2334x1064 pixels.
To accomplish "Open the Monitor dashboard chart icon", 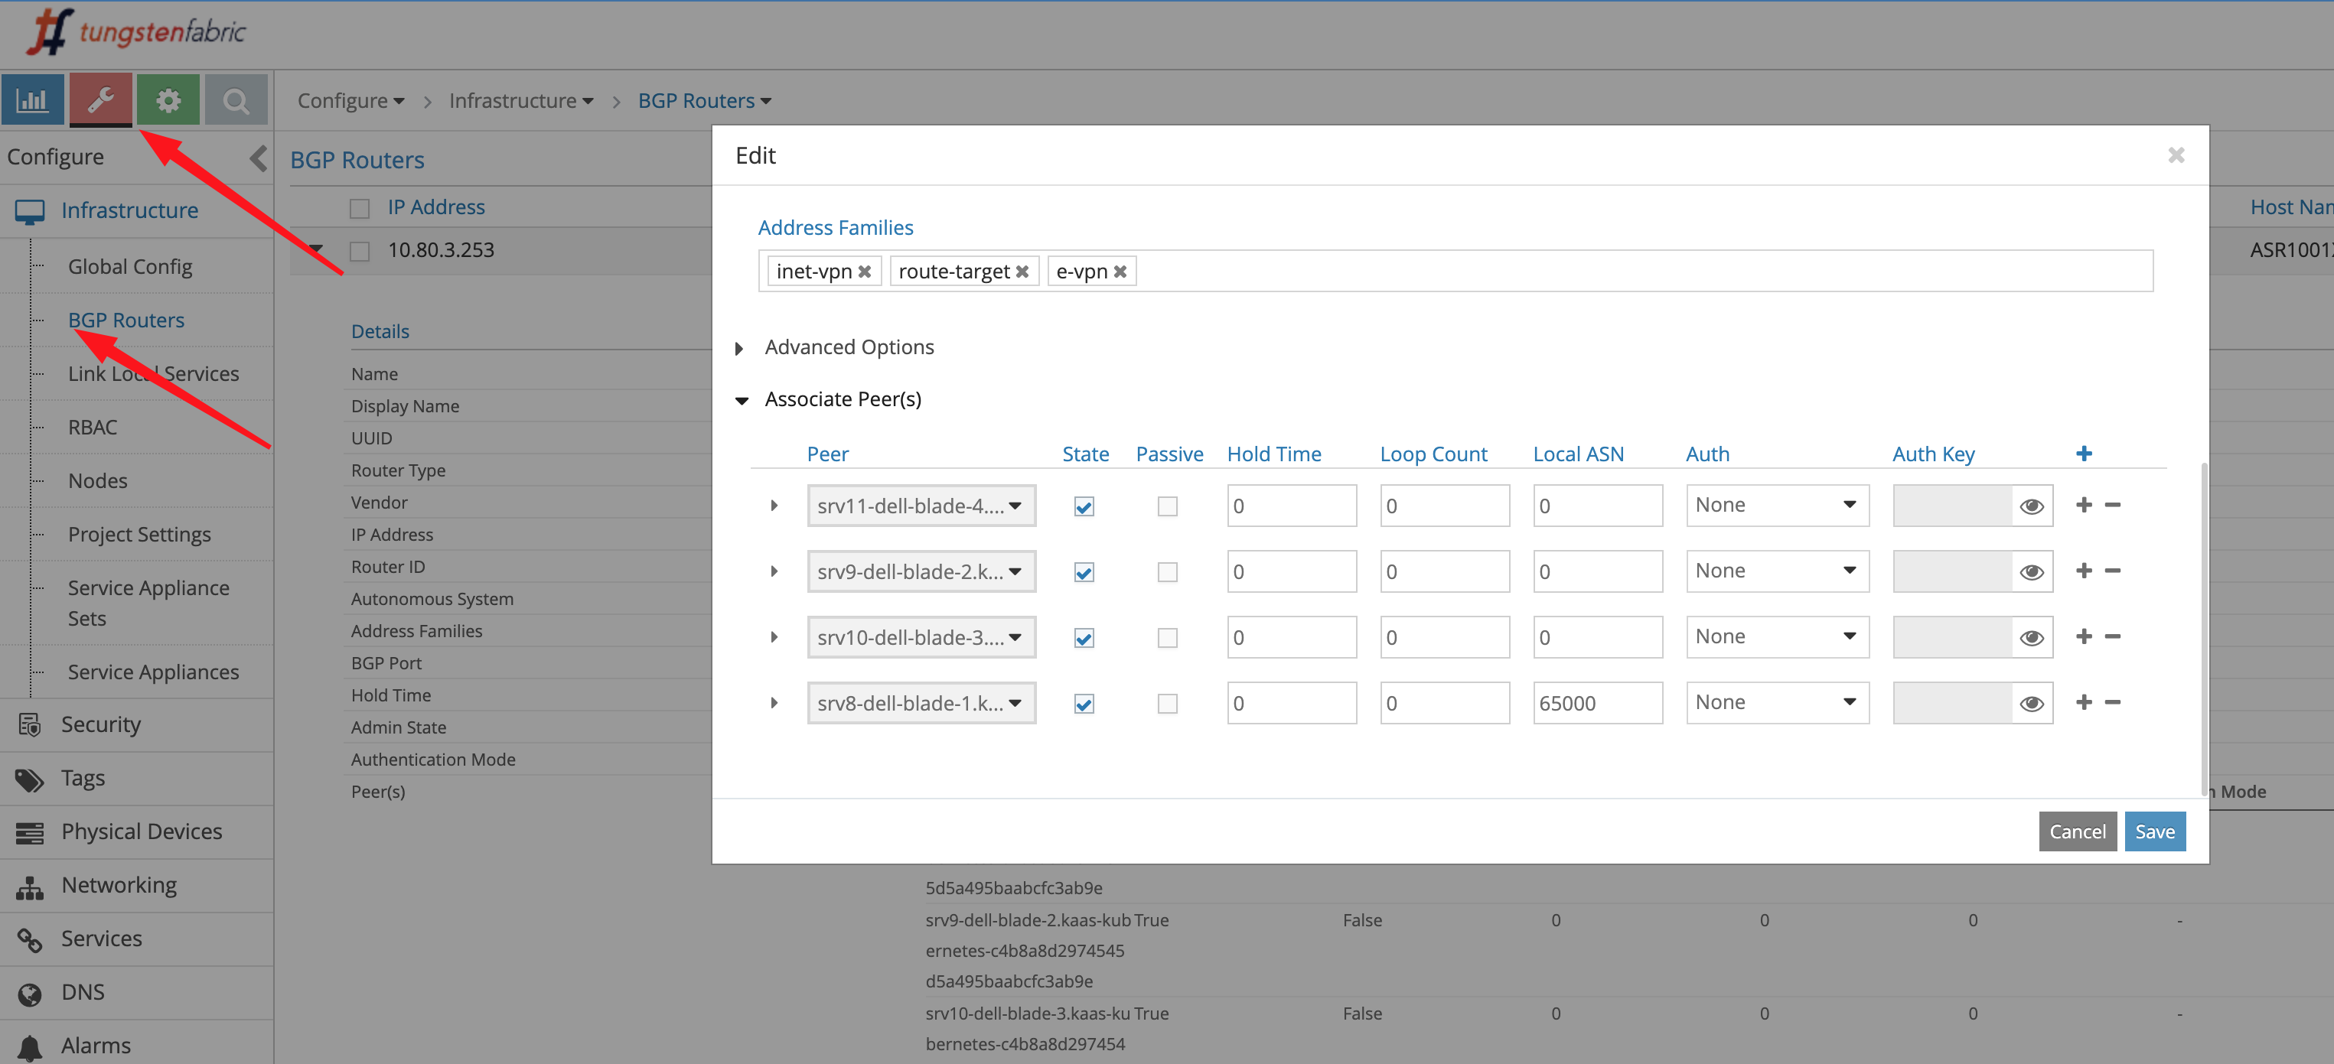I will click(x=33, y=99).
